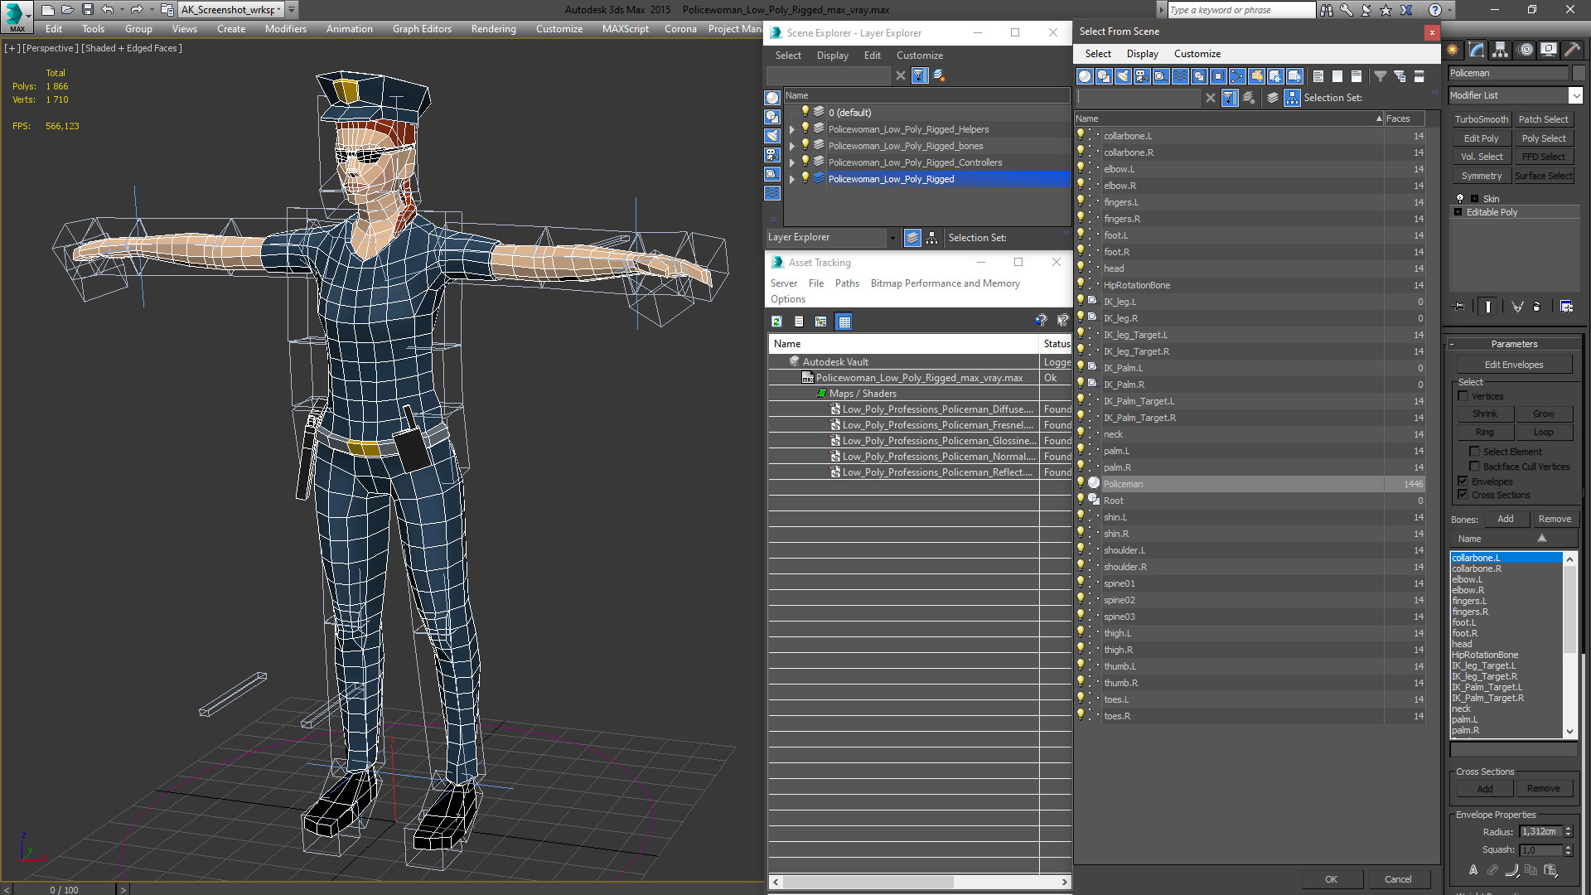
Task: Click the TurboSmooth modifier button
Action: pos(1482,119)
